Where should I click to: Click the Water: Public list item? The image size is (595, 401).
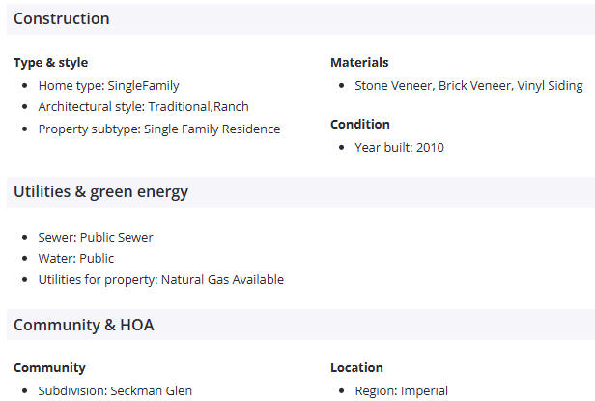click(x=76, y=259)
